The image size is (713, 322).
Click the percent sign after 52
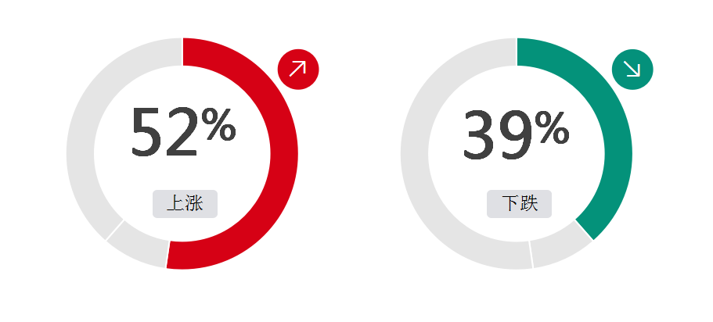click(218, 125)
